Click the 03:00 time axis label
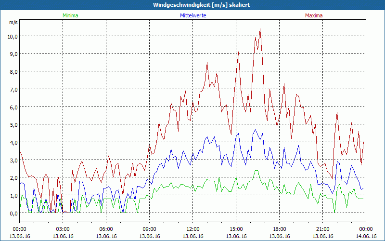385x241 pixels. (x=63, y=229)
